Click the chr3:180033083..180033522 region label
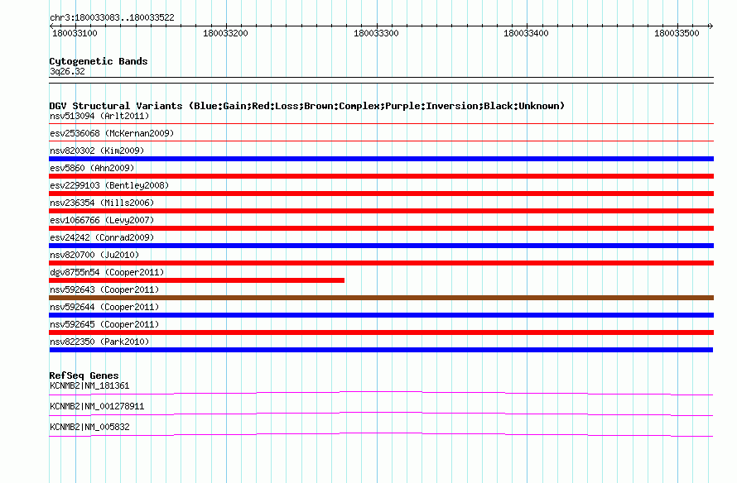 click(112, 17)
